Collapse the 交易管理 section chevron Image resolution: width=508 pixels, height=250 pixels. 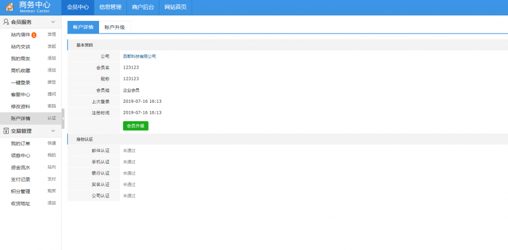[53, 131]
